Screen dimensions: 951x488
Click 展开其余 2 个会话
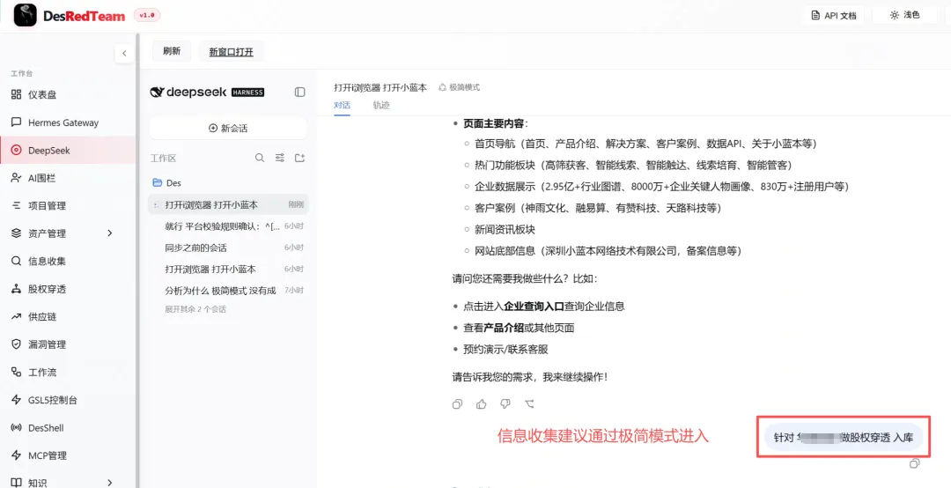click(195, 309)
